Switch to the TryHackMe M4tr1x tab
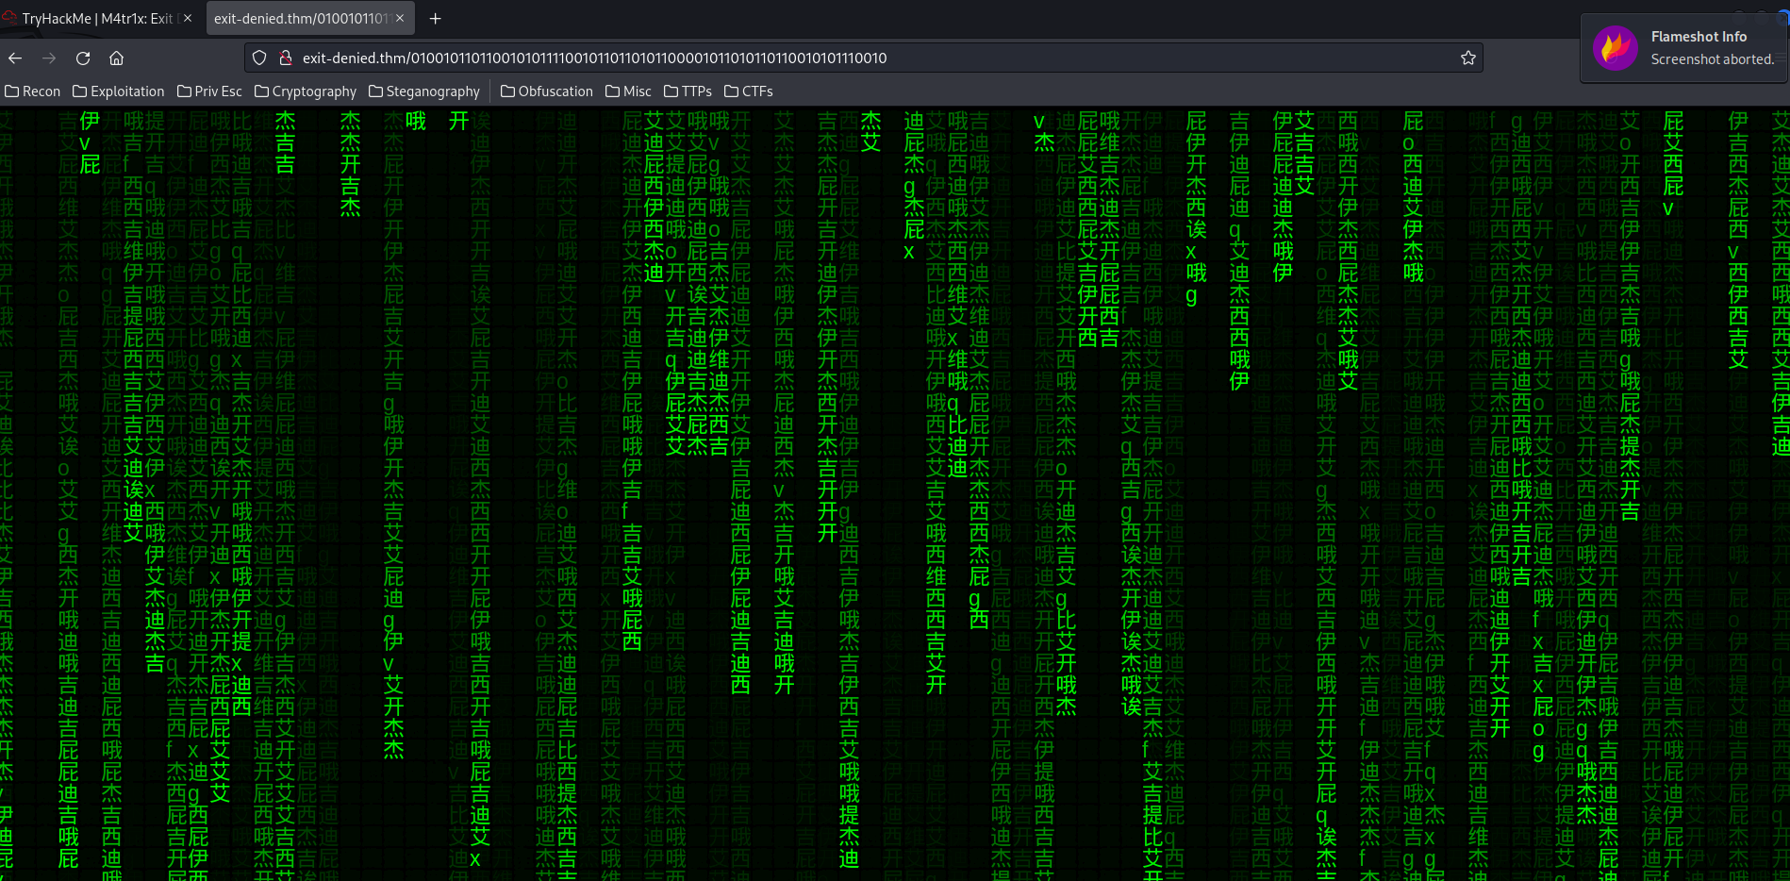This screenshot has width=1790, height=881. (x=98, y=19)
